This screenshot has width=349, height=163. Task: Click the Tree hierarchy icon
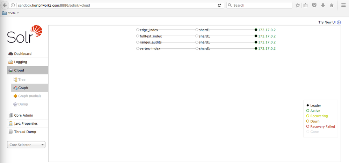tap(15, 79)
